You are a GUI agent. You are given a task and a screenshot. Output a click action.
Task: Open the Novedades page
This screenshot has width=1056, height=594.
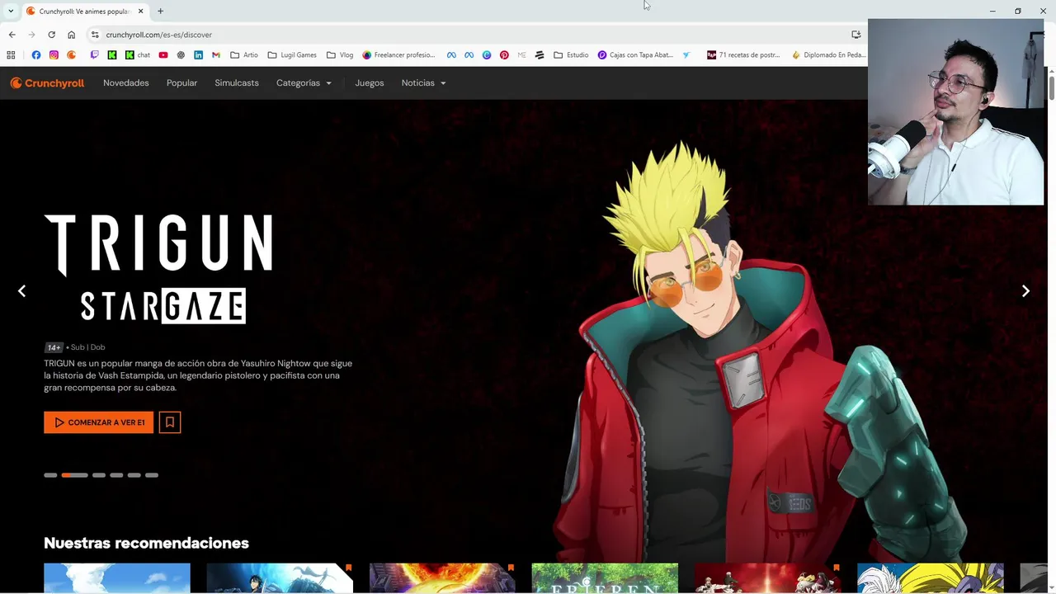click(126, 83)
